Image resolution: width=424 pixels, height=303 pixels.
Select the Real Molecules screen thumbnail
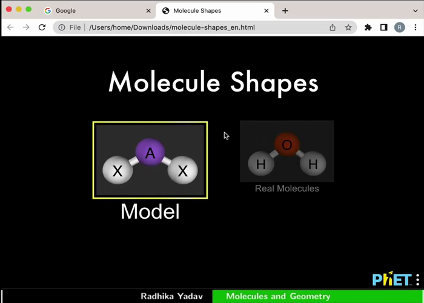tap(287, 151)
